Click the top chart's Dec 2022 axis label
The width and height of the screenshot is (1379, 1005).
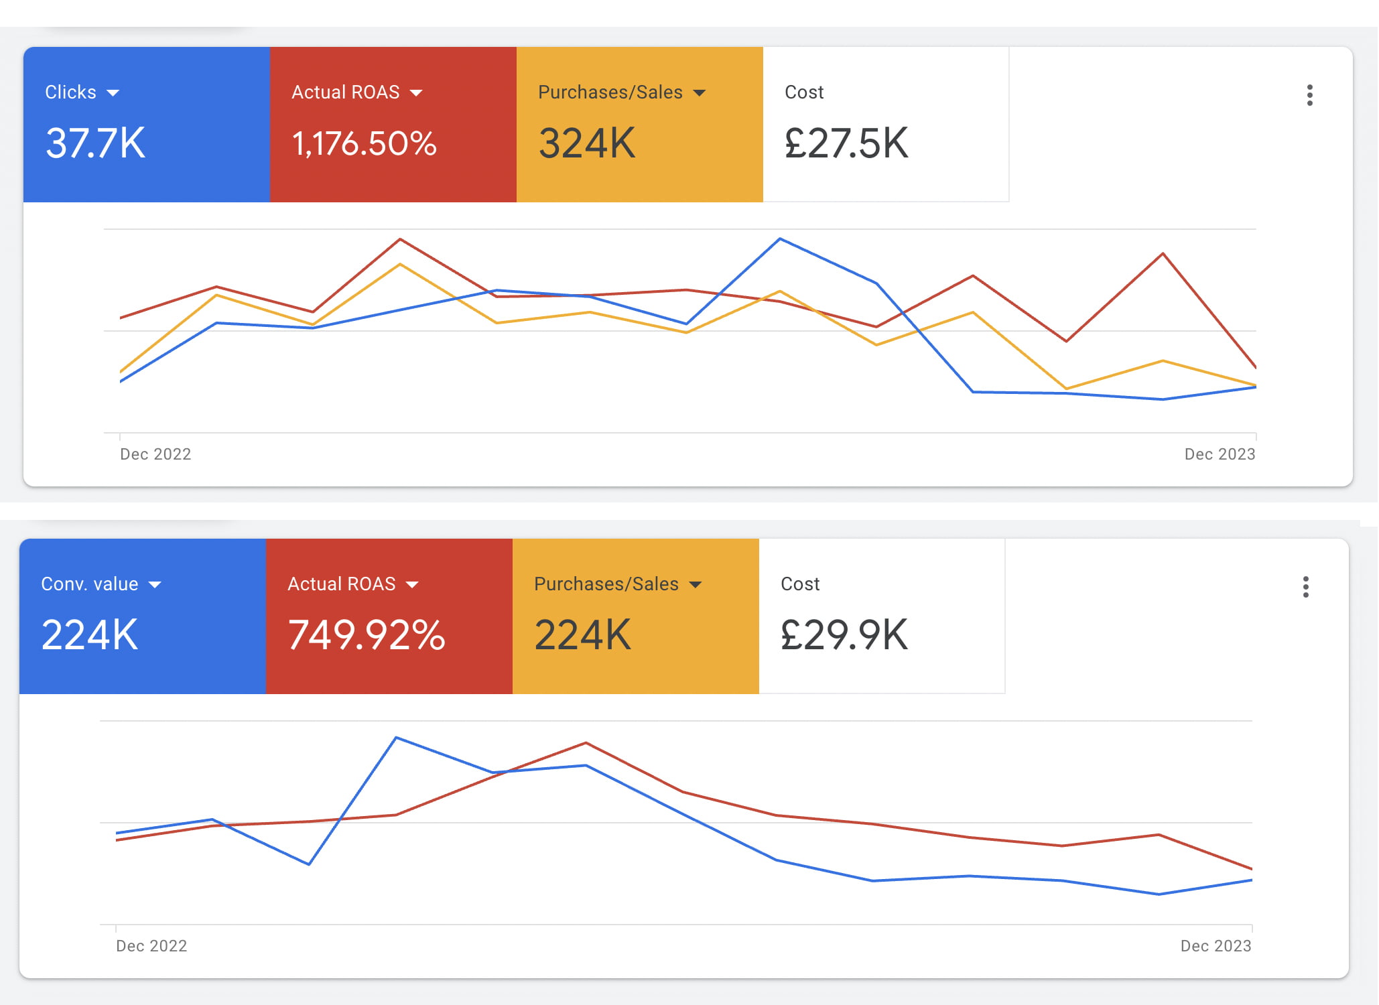coord(155,454)
